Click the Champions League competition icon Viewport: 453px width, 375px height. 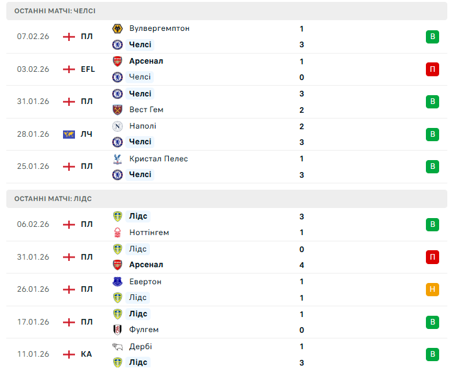point(69,134)
